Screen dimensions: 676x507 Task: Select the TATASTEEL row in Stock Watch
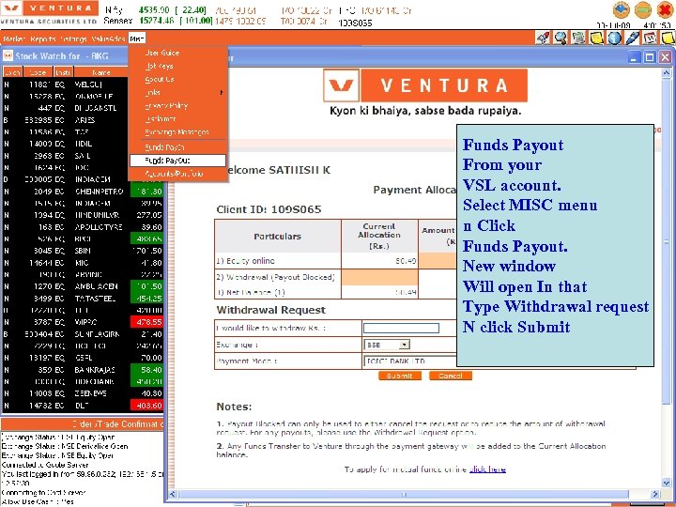click(x=83, y=299)
